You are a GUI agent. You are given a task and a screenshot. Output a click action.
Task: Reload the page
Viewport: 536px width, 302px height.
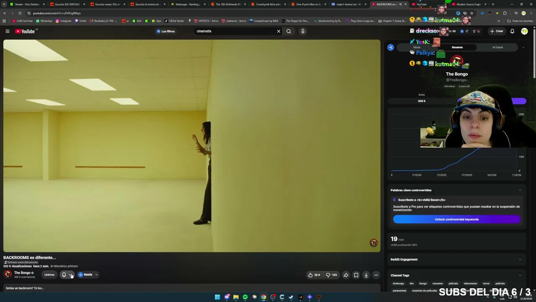20,13
